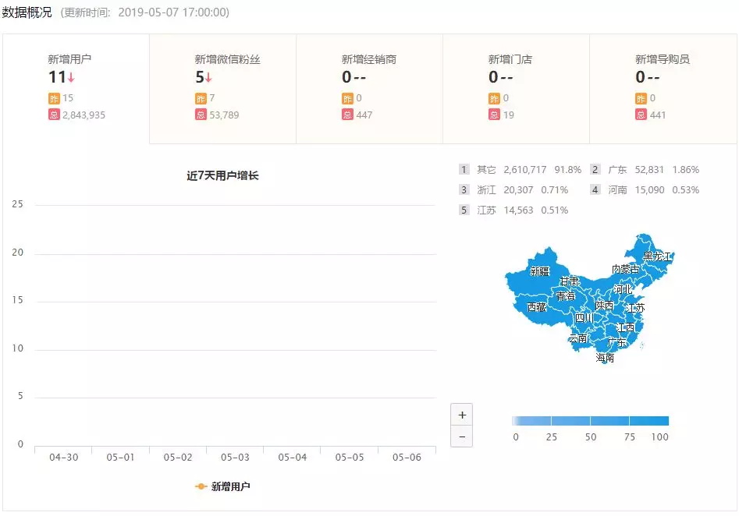Select 西藏 region on the map

click(x=536, y=307)
